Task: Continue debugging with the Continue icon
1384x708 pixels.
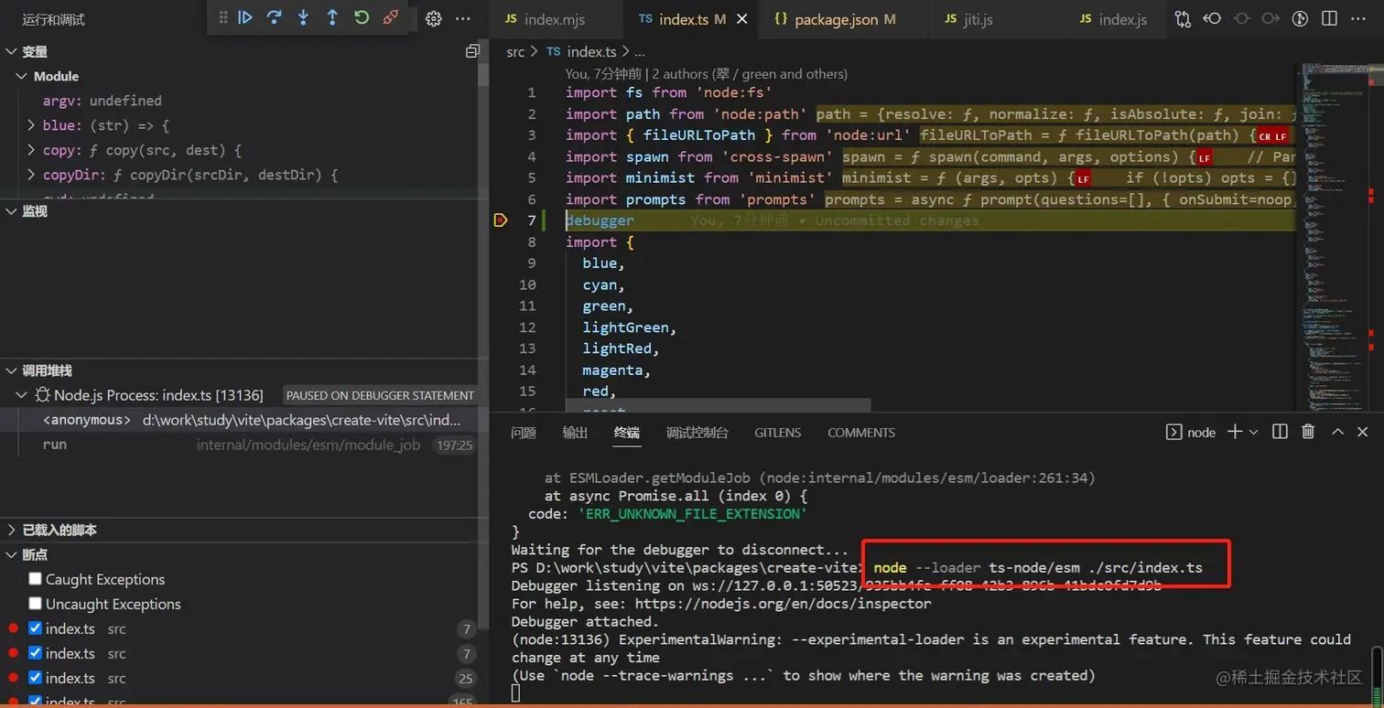Action: (x=244, y=17)
